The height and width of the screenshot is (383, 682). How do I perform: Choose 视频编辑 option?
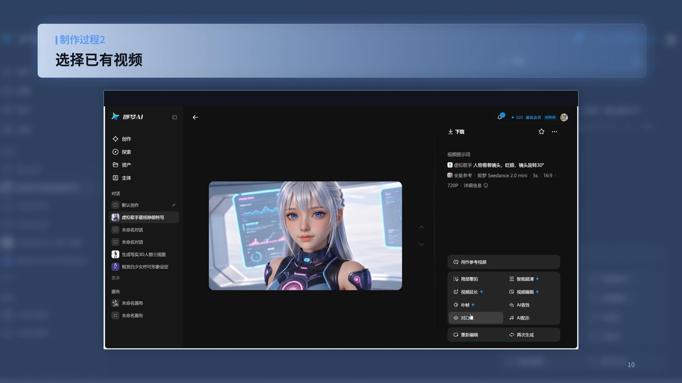pyautogui.click(x=532, y=292)
